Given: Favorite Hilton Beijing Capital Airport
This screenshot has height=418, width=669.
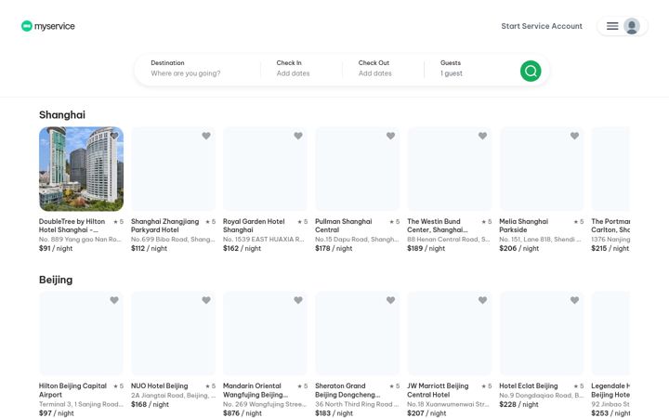Looking at the screenshot, I should coord(114,300).
